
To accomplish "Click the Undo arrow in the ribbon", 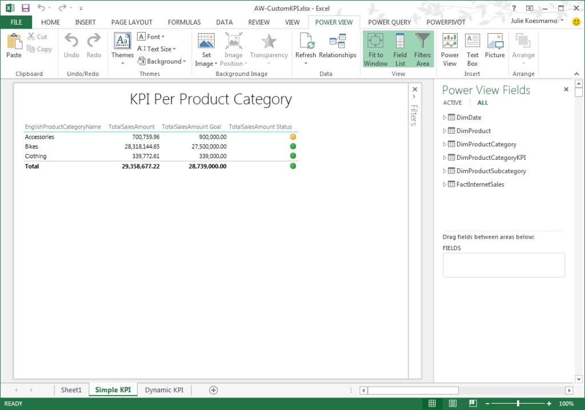I will coord(71,41).
